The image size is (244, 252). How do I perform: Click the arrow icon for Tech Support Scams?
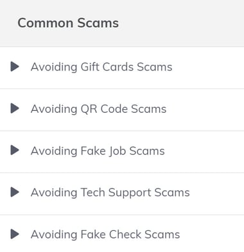[x=15, y=192]
